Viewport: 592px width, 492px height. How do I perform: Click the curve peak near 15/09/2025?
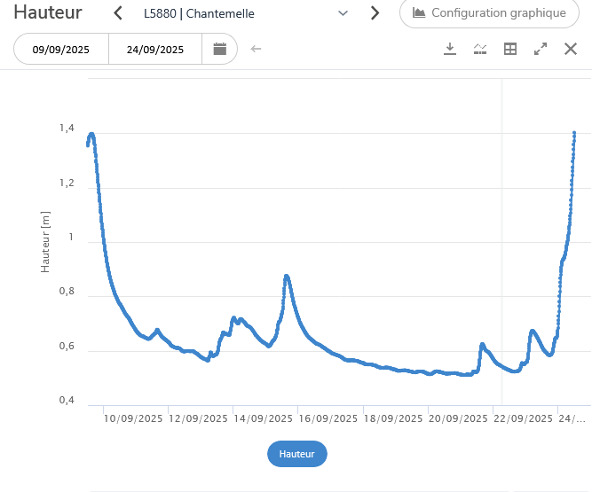(287, 276)
